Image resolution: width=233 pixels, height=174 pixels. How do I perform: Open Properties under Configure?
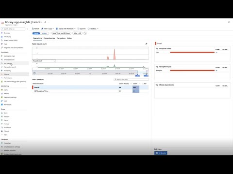pos(7,143)
